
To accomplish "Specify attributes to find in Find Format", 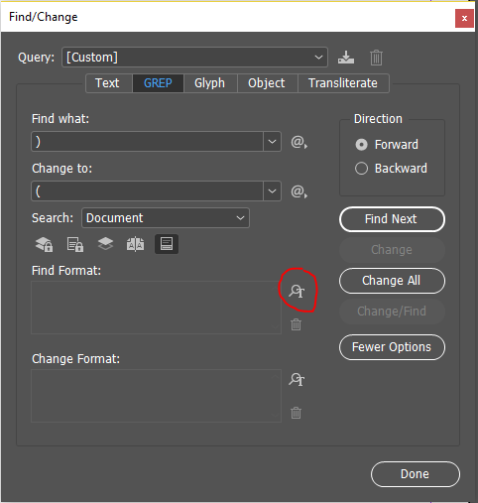I will point(297,291).
